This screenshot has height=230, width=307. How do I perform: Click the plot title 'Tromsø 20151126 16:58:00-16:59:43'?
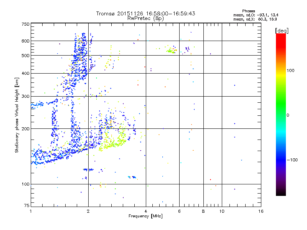coord(145,13)
